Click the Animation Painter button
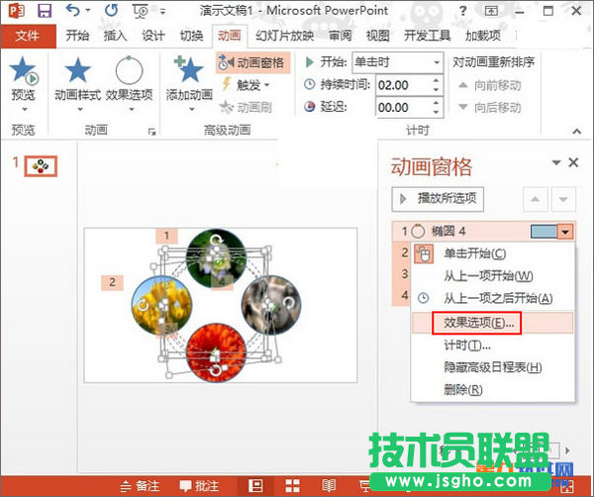 [246, 107]
